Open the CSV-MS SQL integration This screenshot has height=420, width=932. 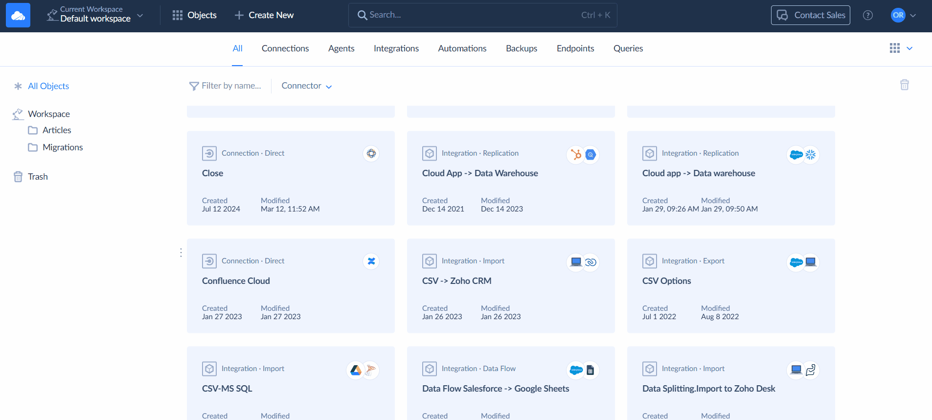[x=227, y=389]
